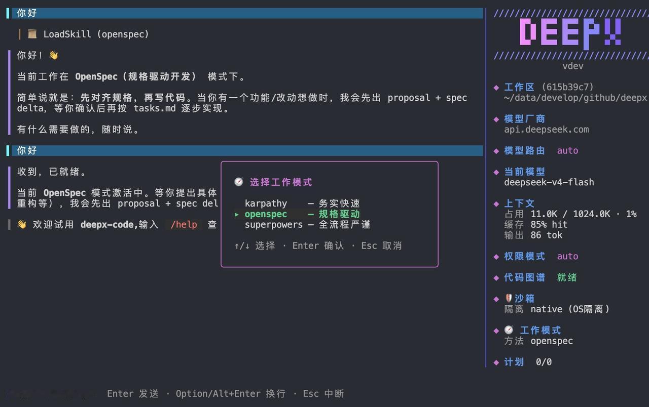Click the diamond bullet beside 模型厂商
Viewport: 649px width, 407px height.
496,119
